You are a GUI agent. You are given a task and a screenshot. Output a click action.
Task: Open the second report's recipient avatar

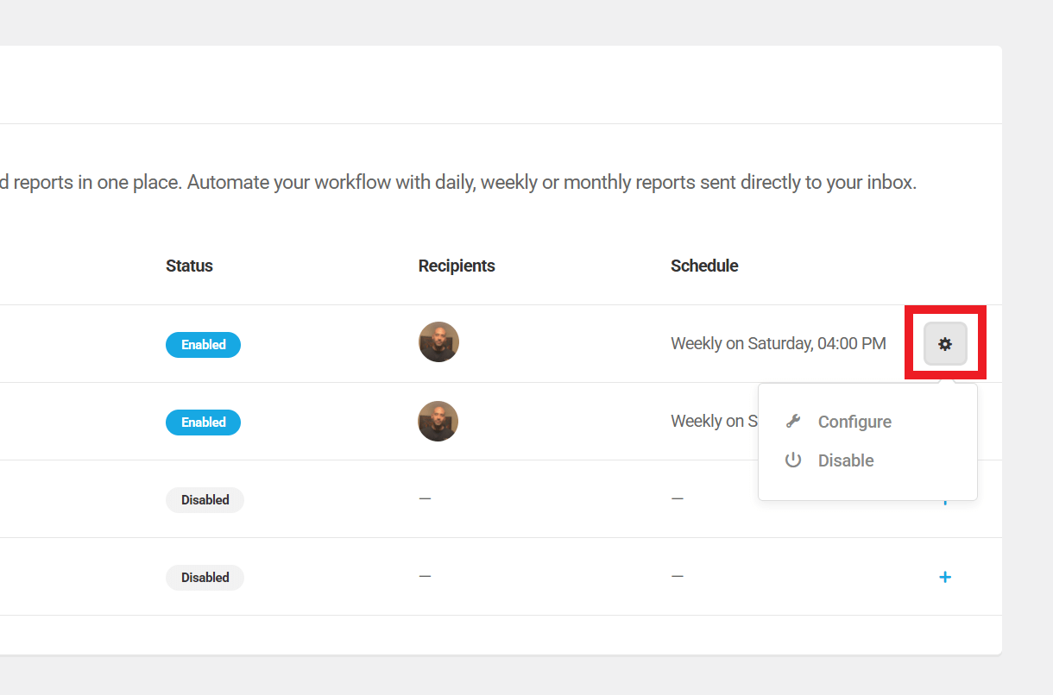[438, 421]
